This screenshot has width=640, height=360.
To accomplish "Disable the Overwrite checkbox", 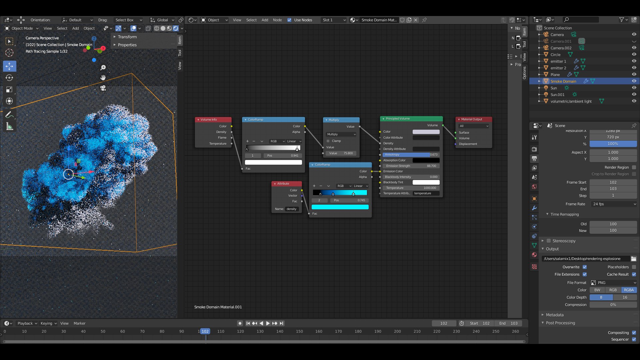I will pyautogui.click(x=585, y=267).
